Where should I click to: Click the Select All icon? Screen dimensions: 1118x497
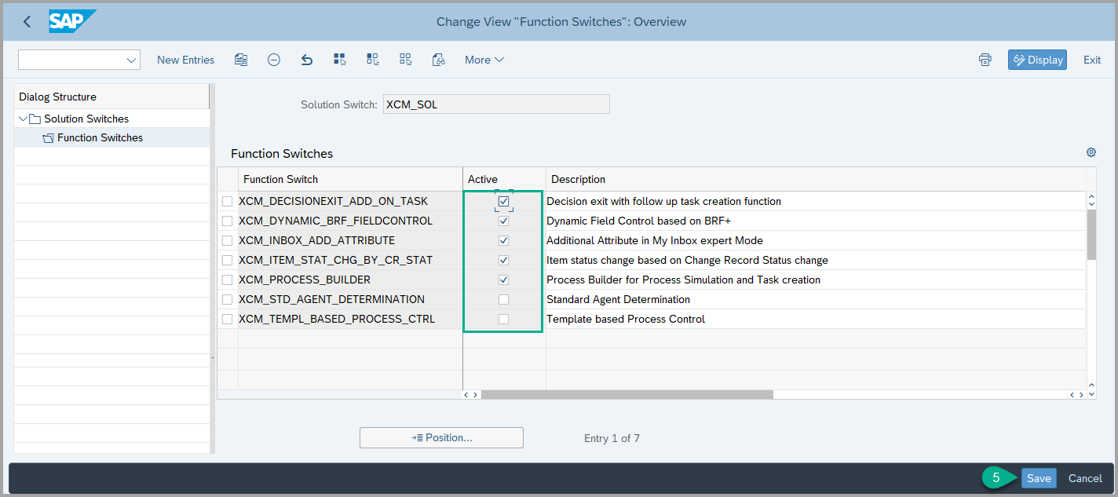340,60
